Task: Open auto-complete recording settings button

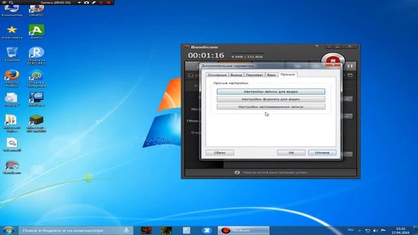Action: [271, 107]
